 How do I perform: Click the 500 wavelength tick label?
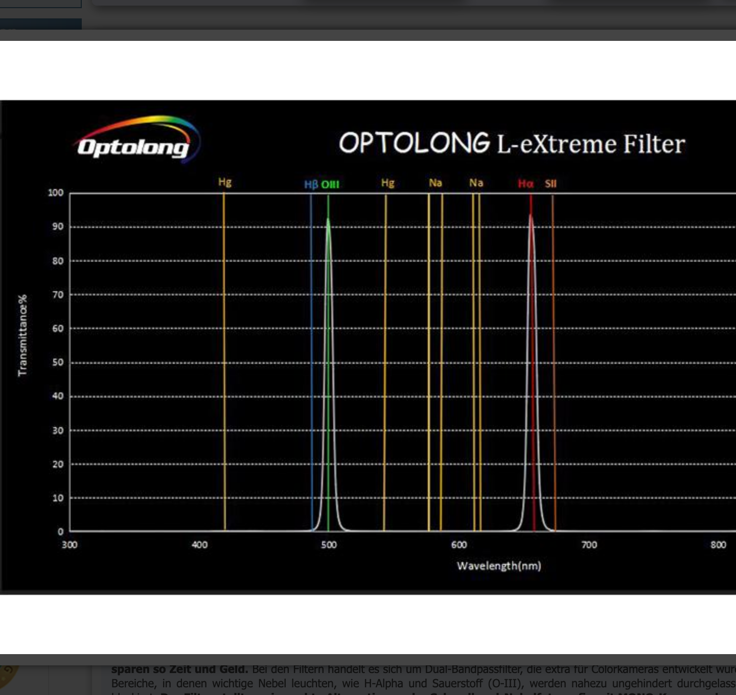tap(329, 545)
